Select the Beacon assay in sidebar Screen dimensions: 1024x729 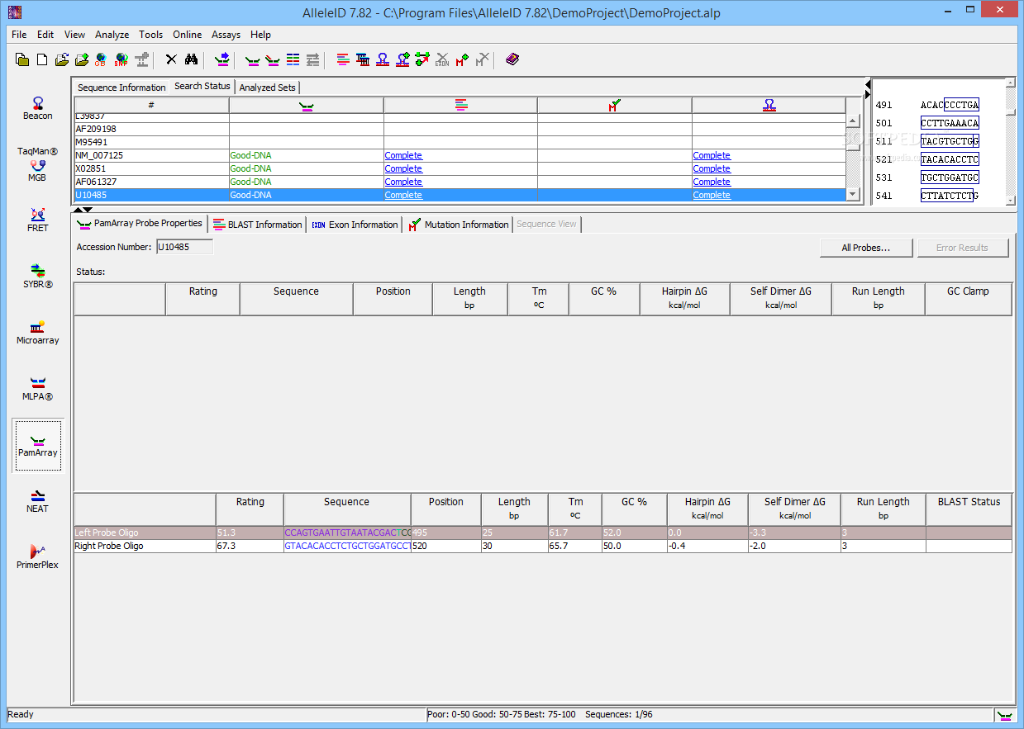click(x=37, y=108)
